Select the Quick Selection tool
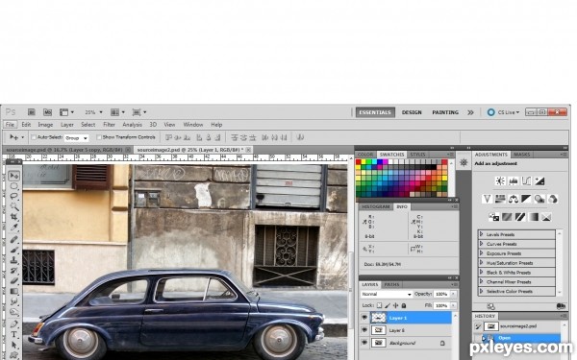The width and height of the screenshot is (577, 360). (14, 206)
